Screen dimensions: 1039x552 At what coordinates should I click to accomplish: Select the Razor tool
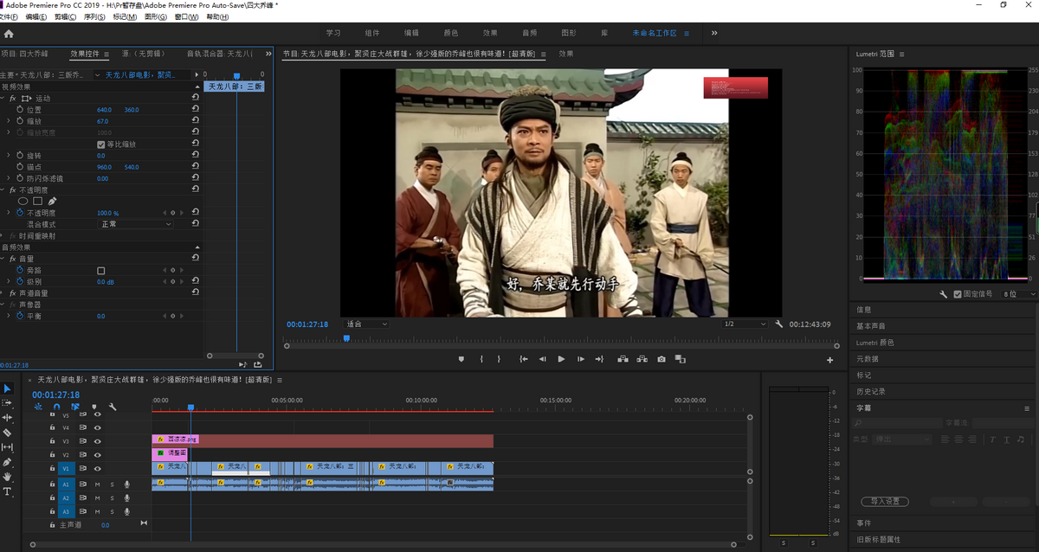[7, 433]
